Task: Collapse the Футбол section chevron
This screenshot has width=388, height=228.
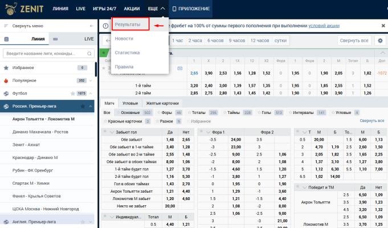Action: (91, 93)
